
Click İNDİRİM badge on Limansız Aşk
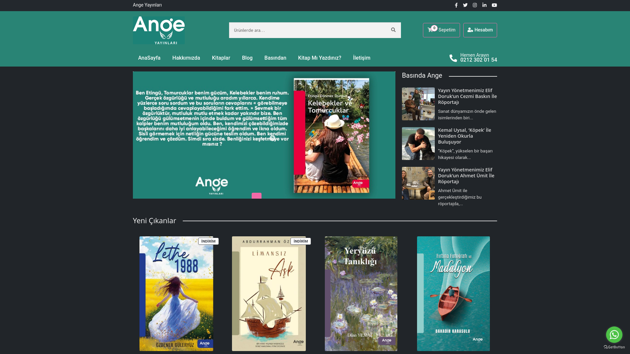point(301,241)
